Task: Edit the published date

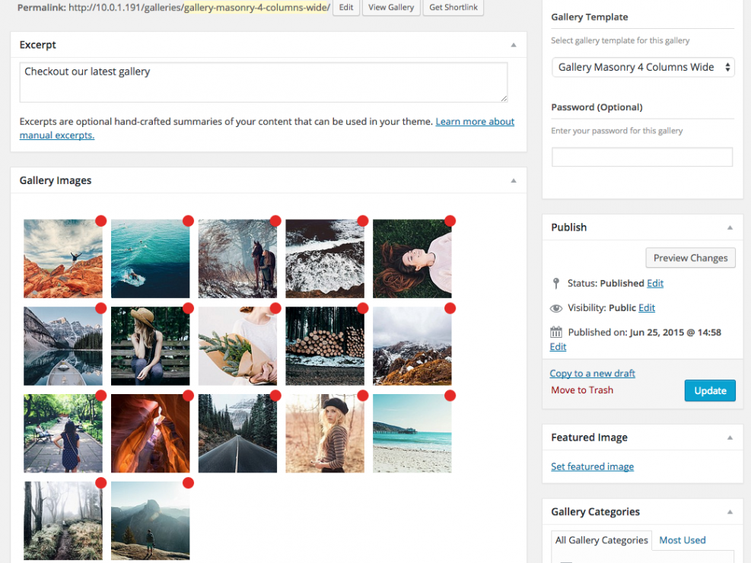Action: pyautogui.click(x=558, y=347)
